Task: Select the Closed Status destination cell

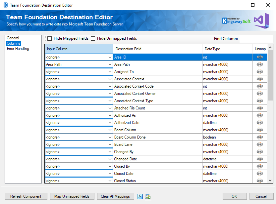Action: pos(158,181)
